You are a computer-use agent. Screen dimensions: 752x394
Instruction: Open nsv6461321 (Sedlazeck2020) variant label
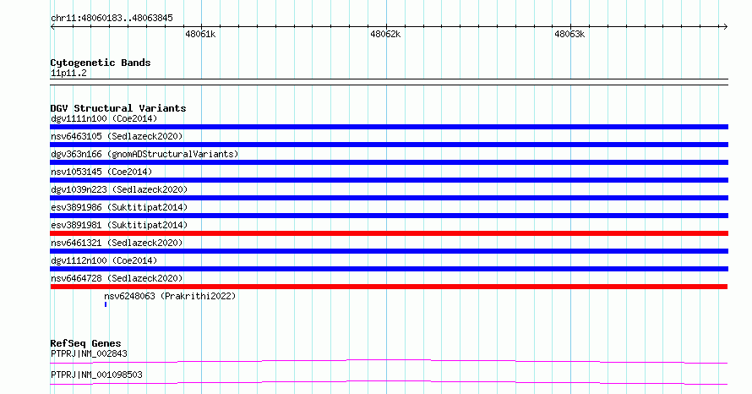[117, 243]
